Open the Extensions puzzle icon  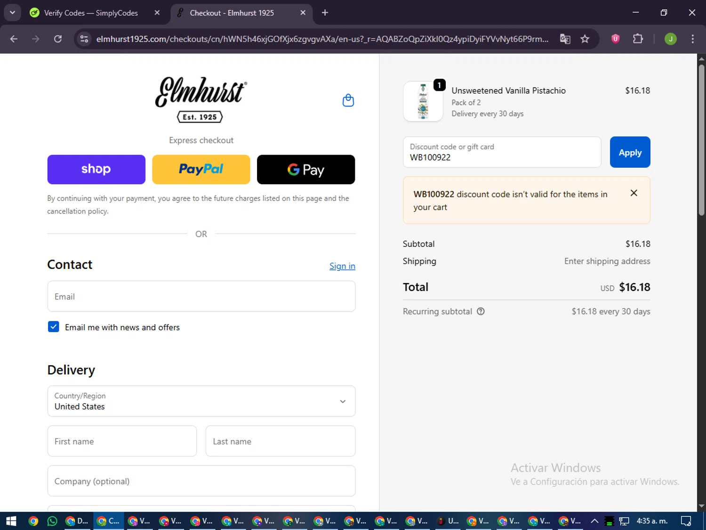point(638,39)
